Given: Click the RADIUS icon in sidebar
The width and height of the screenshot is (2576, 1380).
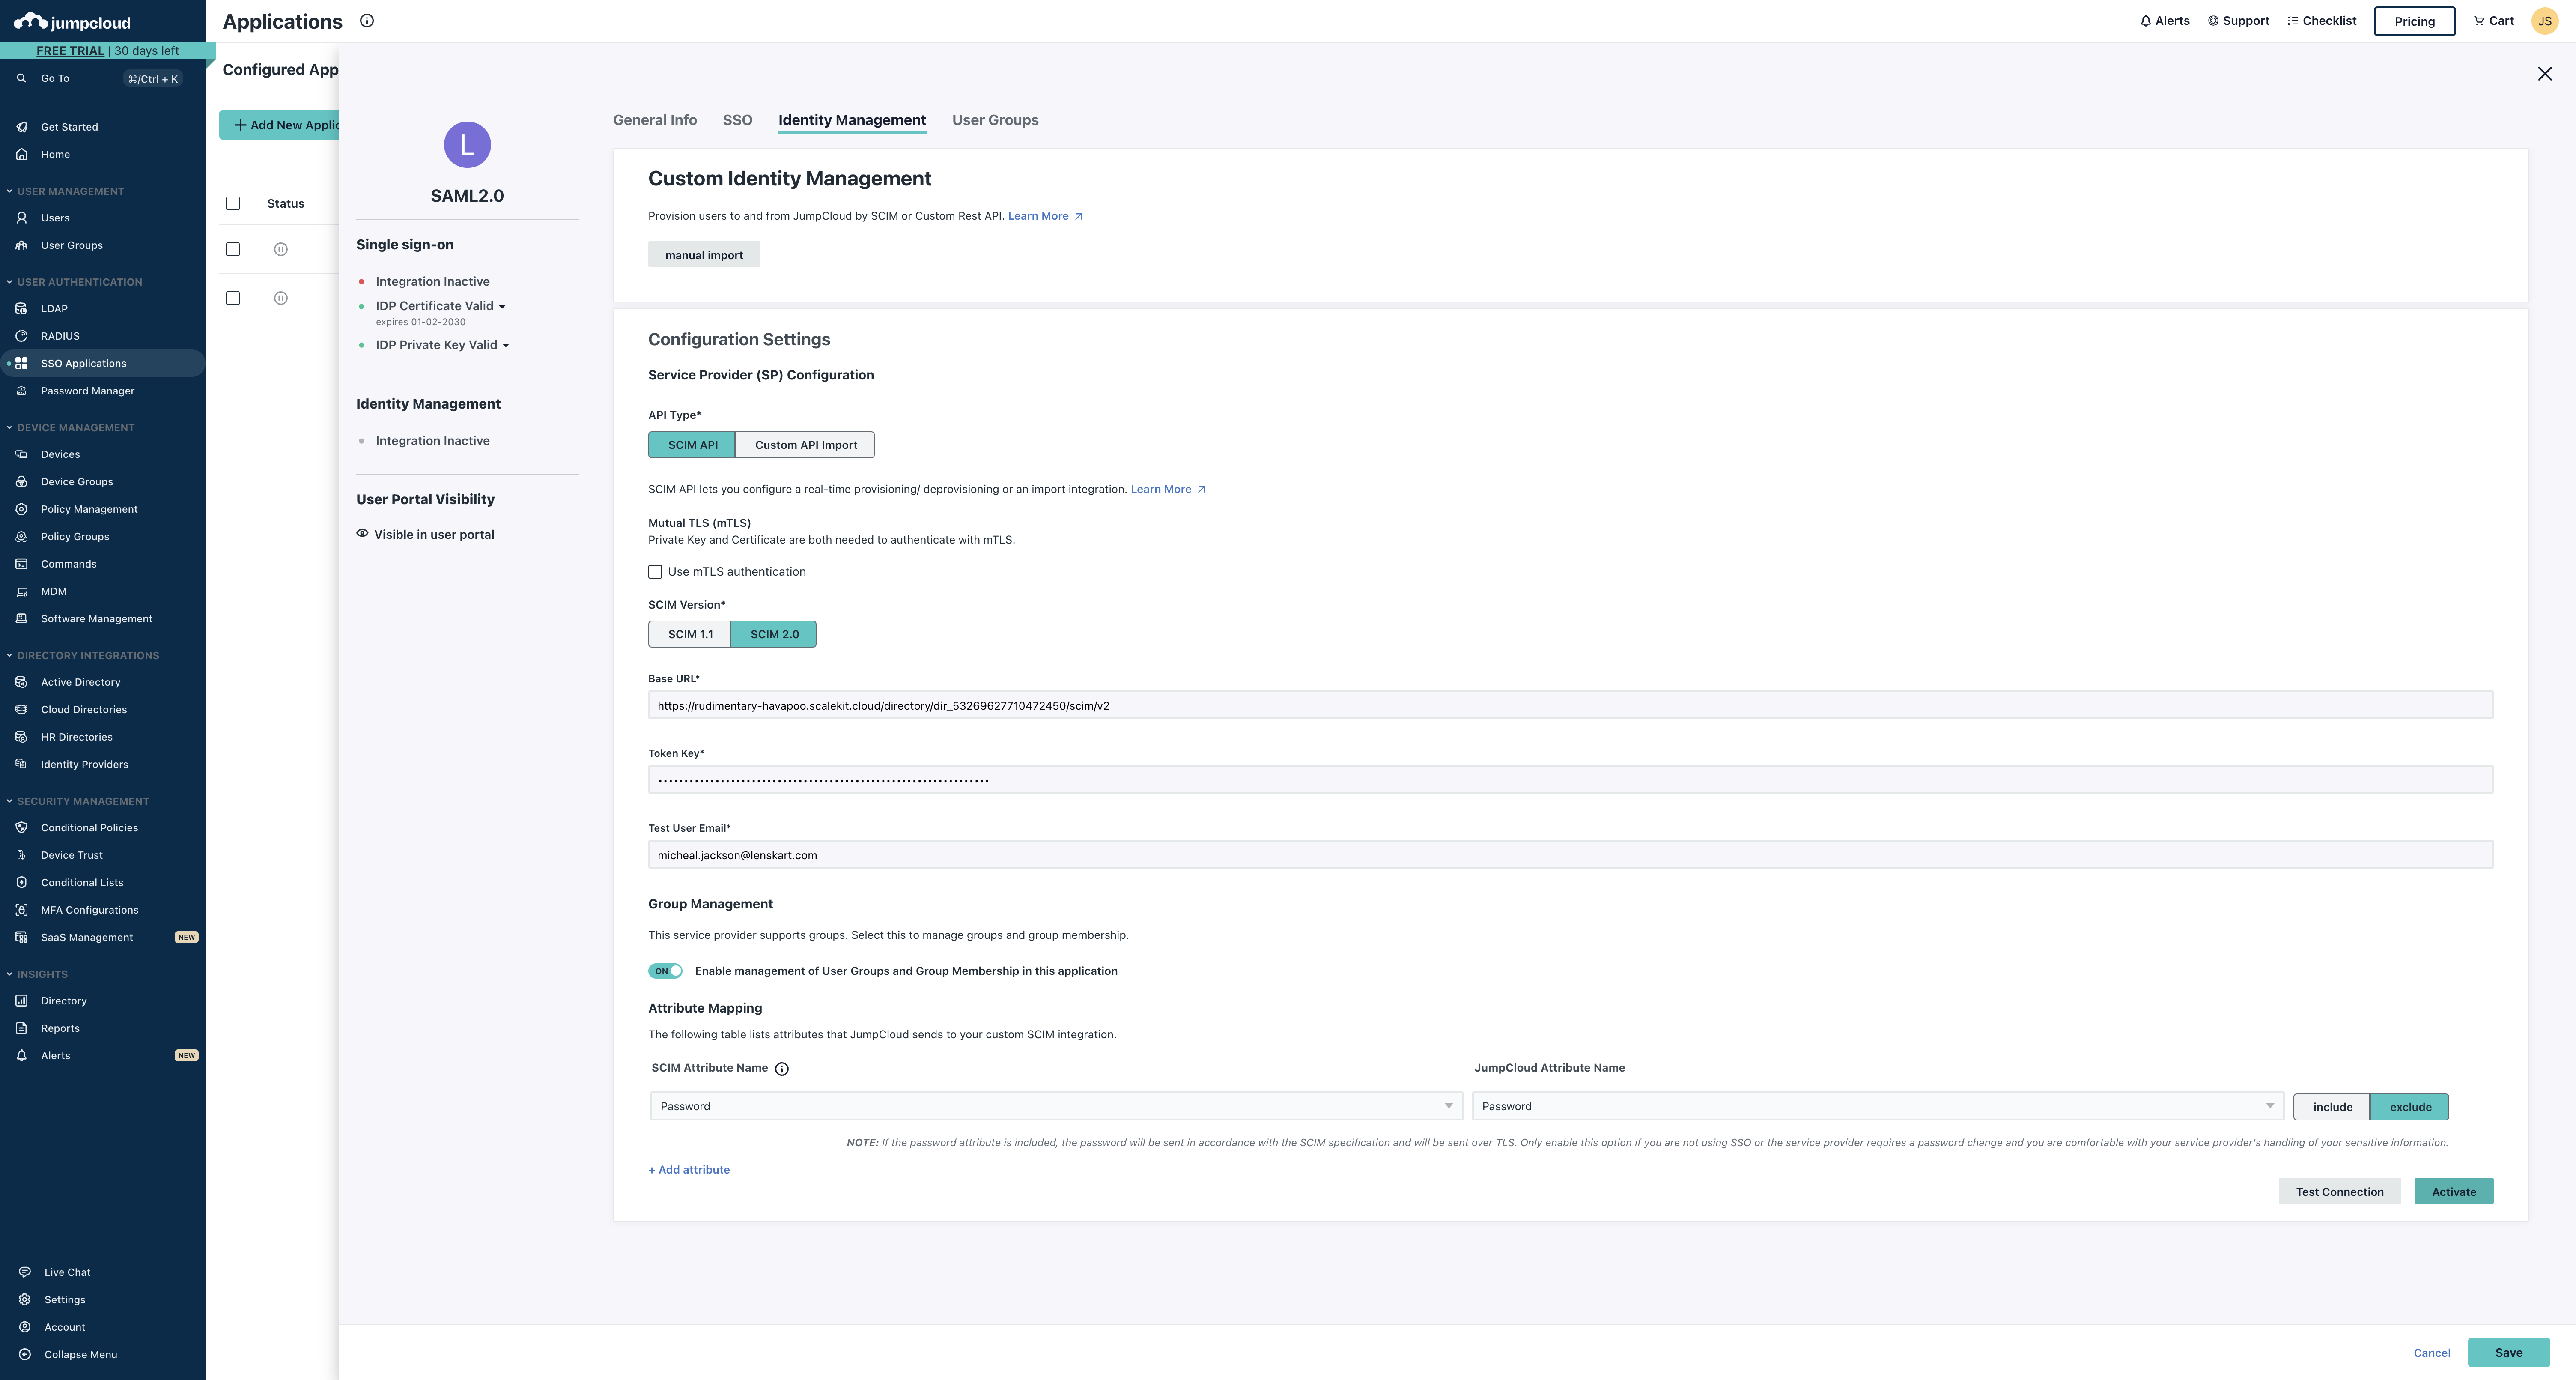Looking at the screenshot, I should click(21, 336).
